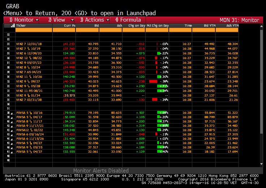This screenshot has height=188, width=266.
Task: Click the red change bar for VENZ 7 03/31/38
Action: [154, 99]
